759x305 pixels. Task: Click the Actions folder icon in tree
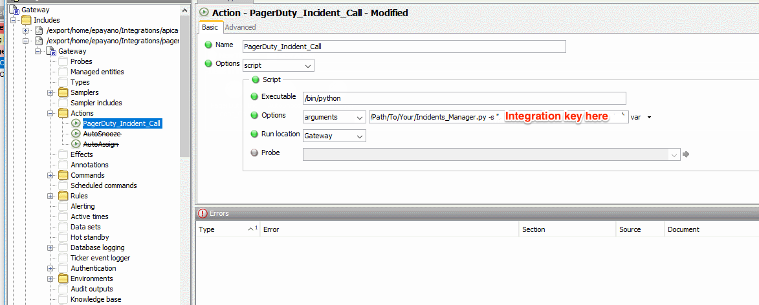[x=63, y=113]
